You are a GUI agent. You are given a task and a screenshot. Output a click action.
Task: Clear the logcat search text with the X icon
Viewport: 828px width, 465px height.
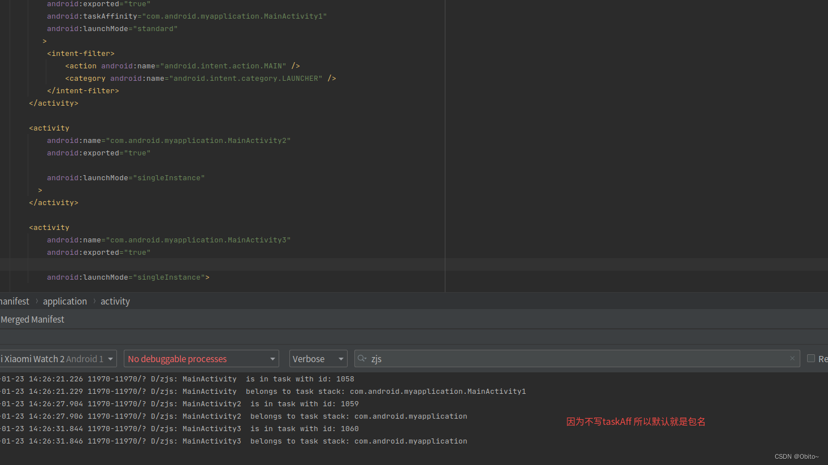[x=792, y=359]
